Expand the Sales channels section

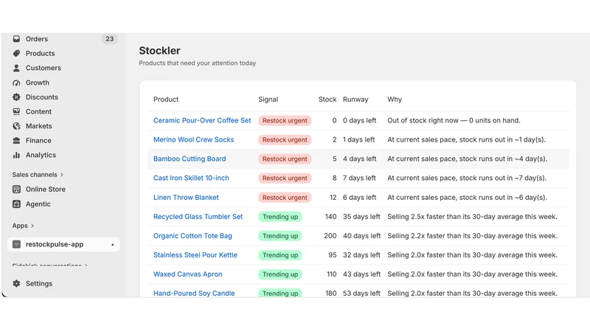click(38, 175)
